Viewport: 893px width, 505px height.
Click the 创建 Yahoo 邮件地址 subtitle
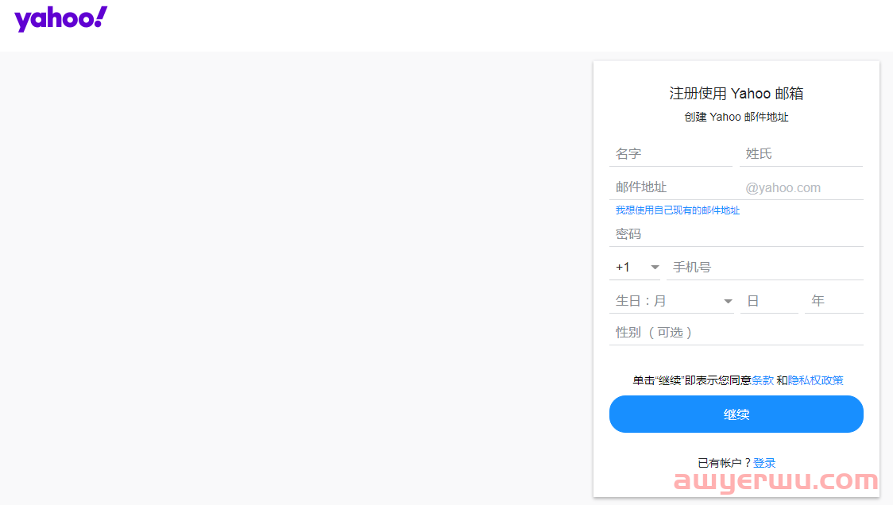(x=736, y=117)
